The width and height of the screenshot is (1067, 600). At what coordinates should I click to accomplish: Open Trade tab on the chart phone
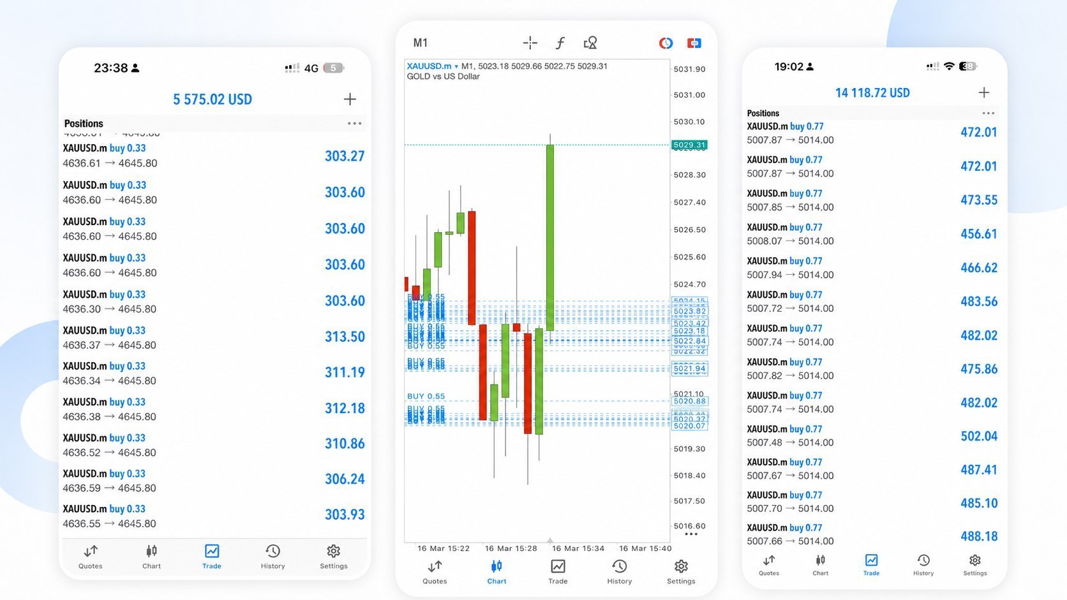click(558, 571)
